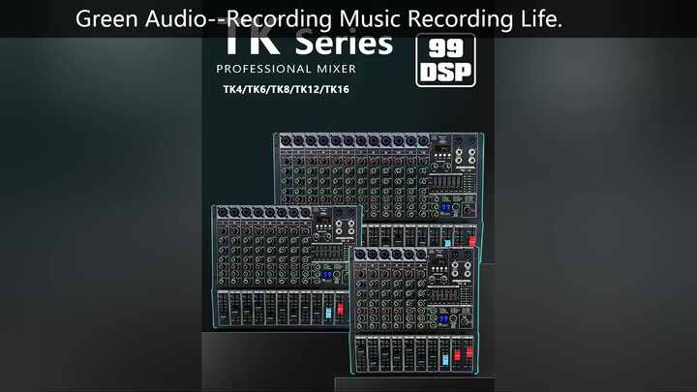Click the blue display on the smallest front mixer

point(443,319)
